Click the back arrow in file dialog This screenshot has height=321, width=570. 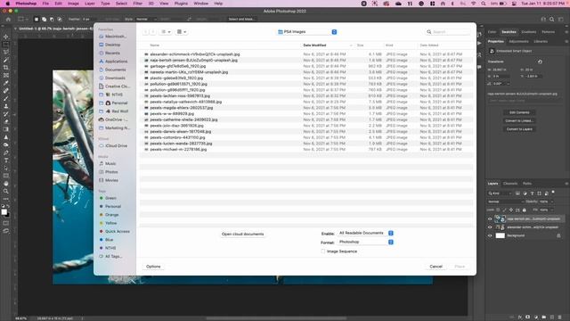point(146,32)
